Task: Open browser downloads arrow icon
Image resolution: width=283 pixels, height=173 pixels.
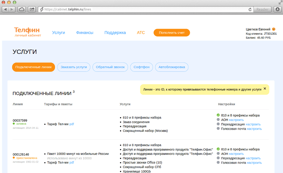Action: [277, 9]
